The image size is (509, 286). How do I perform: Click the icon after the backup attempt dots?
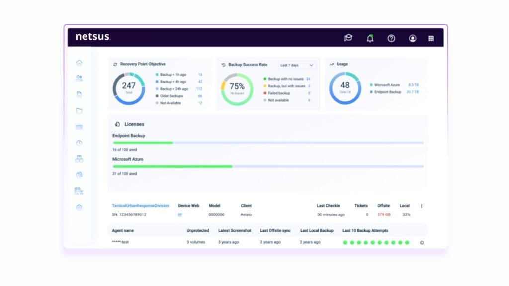422,242
